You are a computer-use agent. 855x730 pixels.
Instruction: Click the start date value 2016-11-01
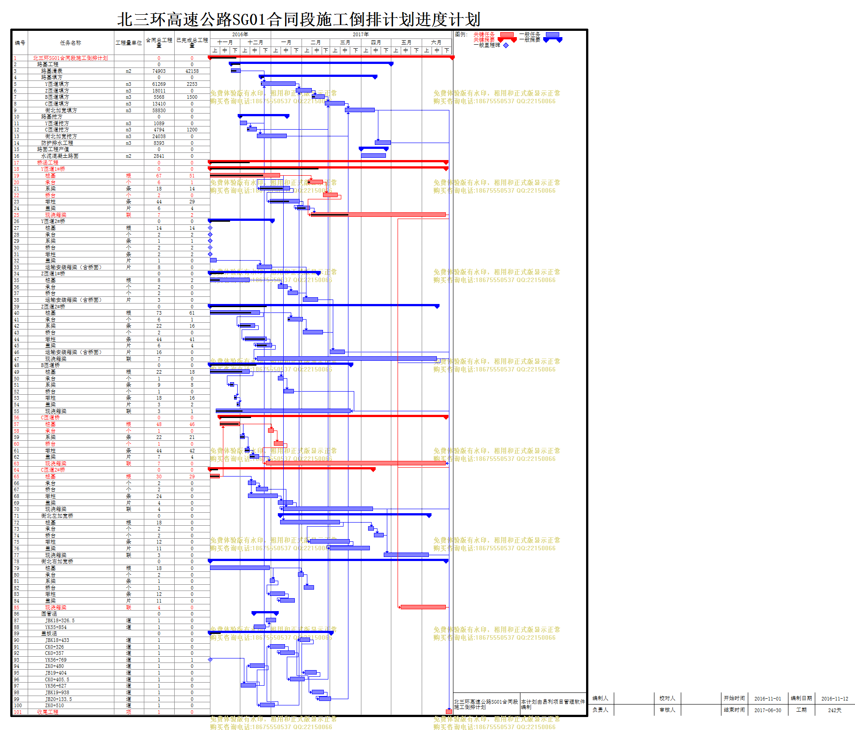[768, 699]
